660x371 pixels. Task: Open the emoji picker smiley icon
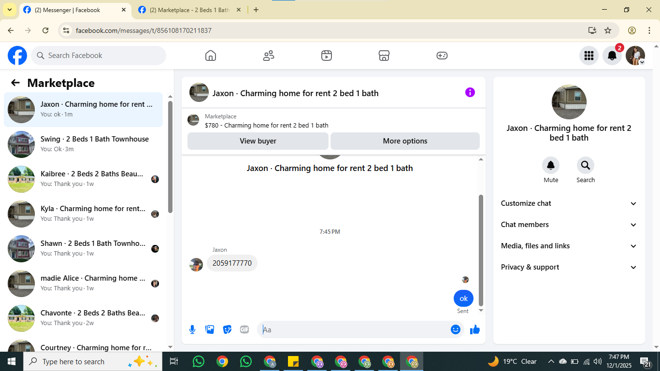point(456,329)
